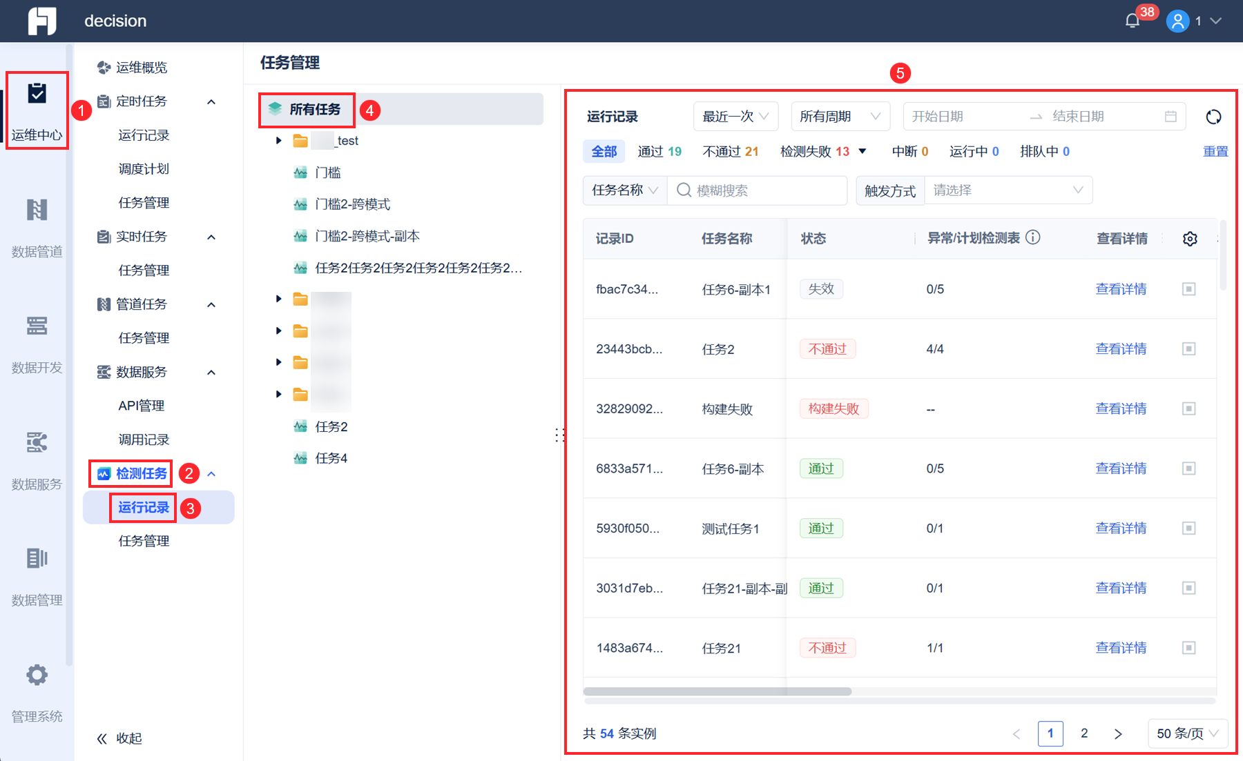
Task: Open the 50 条/页 page size dropdown
Action: [1188, 733]
